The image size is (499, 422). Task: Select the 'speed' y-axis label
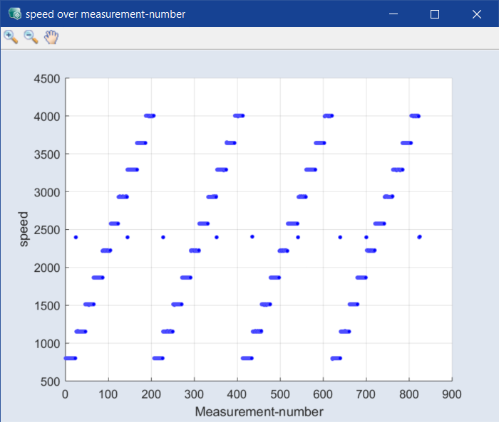pyautogui.click(x=24, y=229)
